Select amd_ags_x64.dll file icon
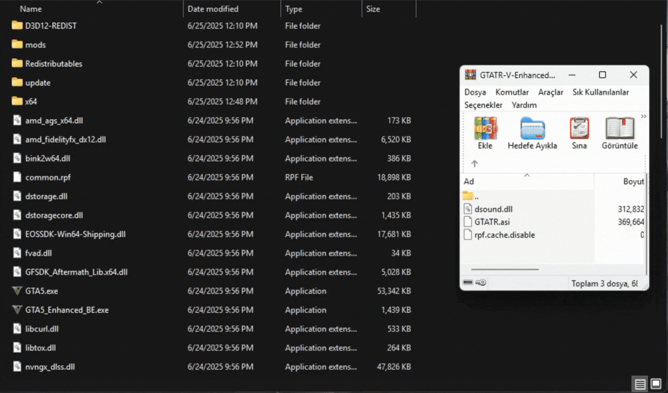This screenshot has width=668, height=393. click(17, 120)
